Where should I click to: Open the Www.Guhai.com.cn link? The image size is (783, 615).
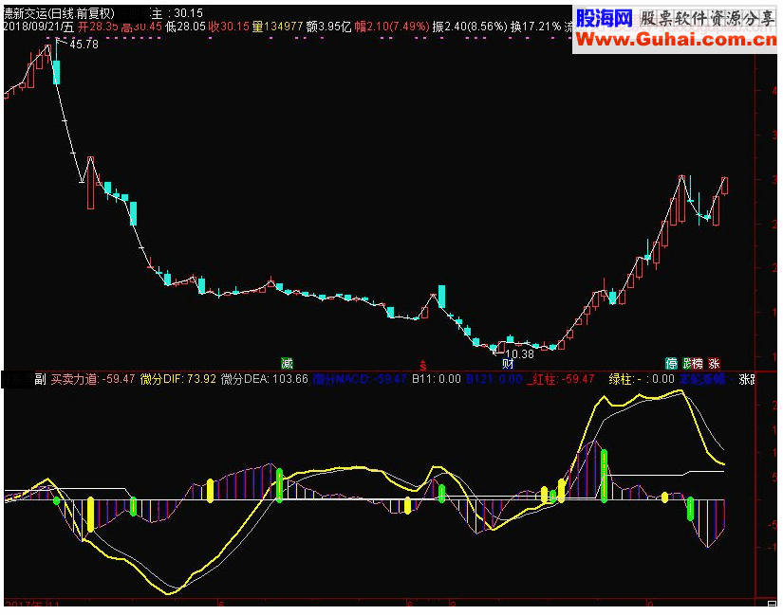coord(676,40)
